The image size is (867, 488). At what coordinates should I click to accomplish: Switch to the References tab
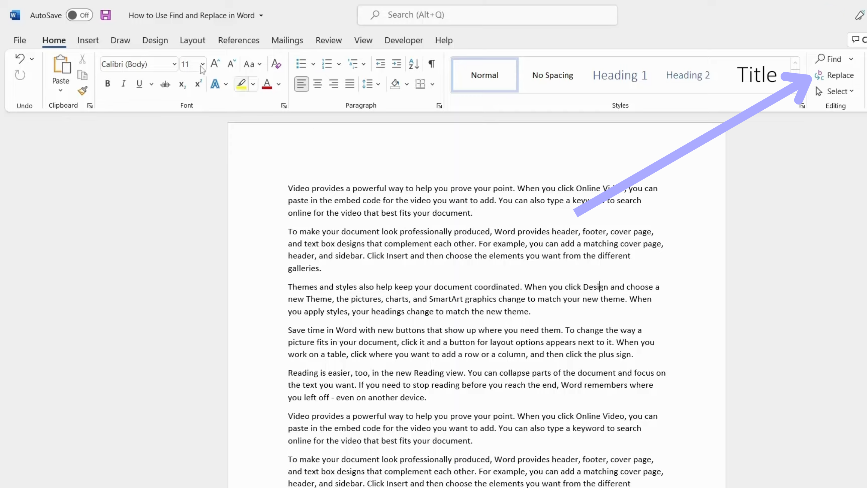[239, 40]
